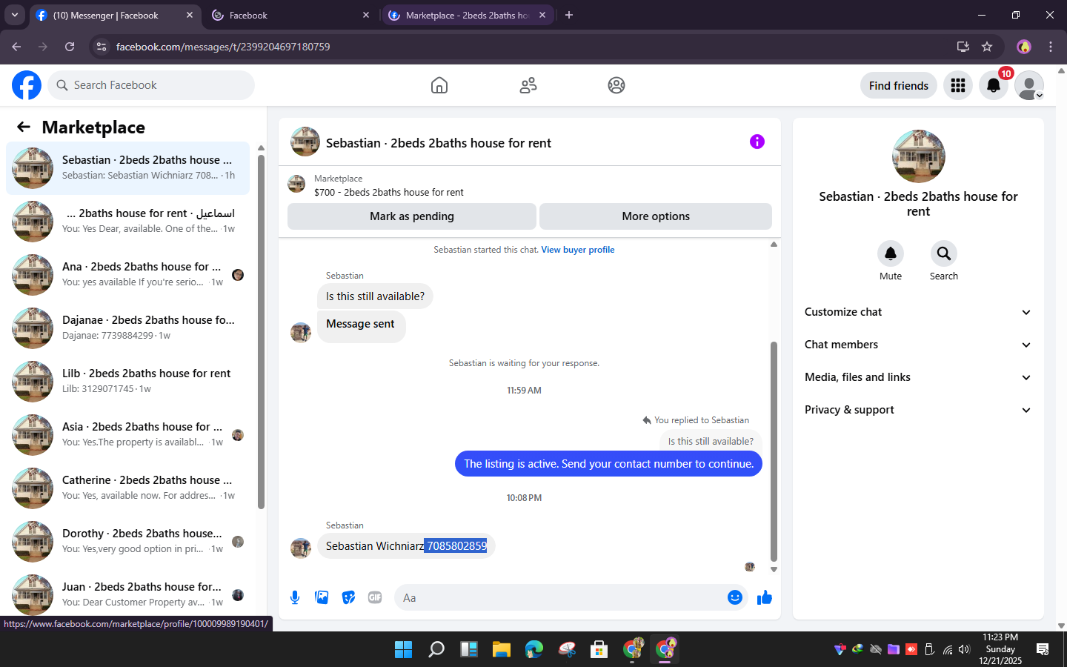1067x667 pixels.
Task: Open the account profile avatar menu
Action: [1029, 85]
